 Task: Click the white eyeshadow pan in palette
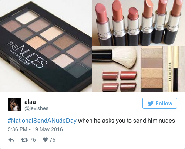point(27,17)
